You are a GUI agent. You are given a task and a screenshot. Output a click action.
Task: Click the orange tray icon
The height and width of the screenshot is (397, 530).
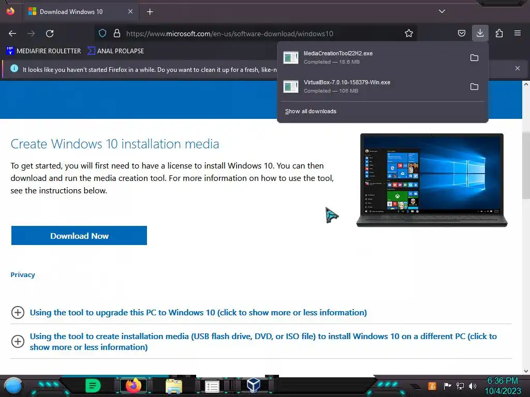pyautogui.click(x=432, y=386)
